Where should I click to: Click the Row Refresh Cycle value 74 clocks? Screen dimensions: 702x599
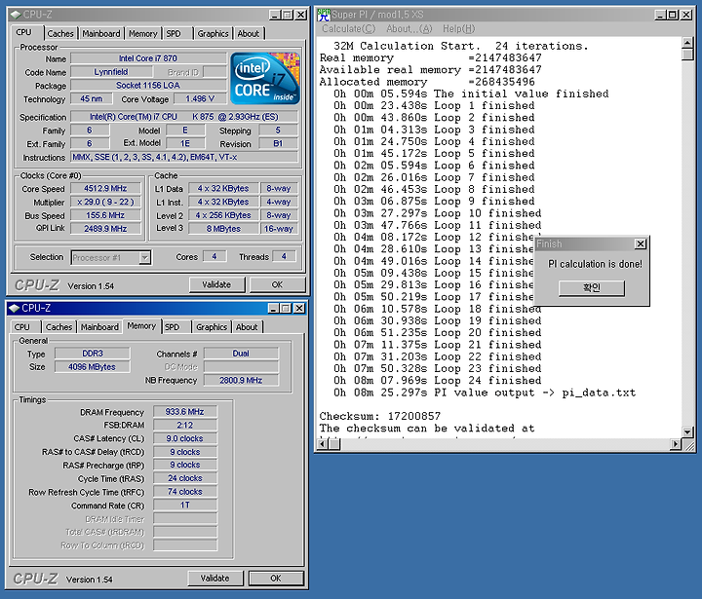(185, 492)
